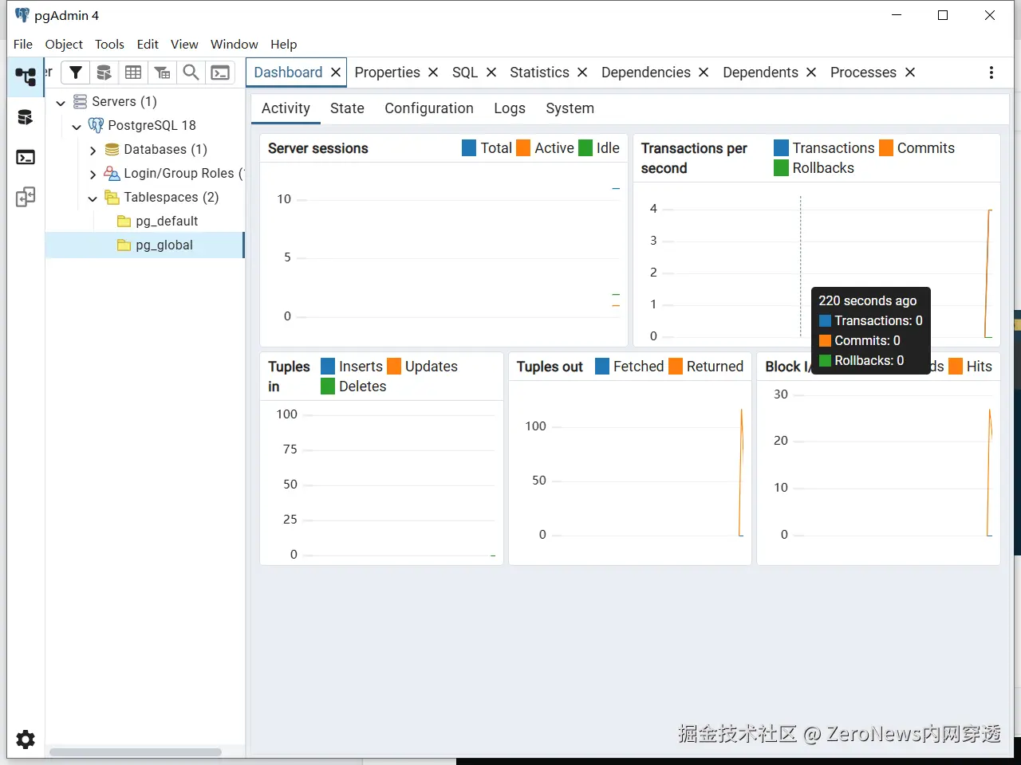
Task: Expand the Databases tree node
Action: click(x=93, y=150)
